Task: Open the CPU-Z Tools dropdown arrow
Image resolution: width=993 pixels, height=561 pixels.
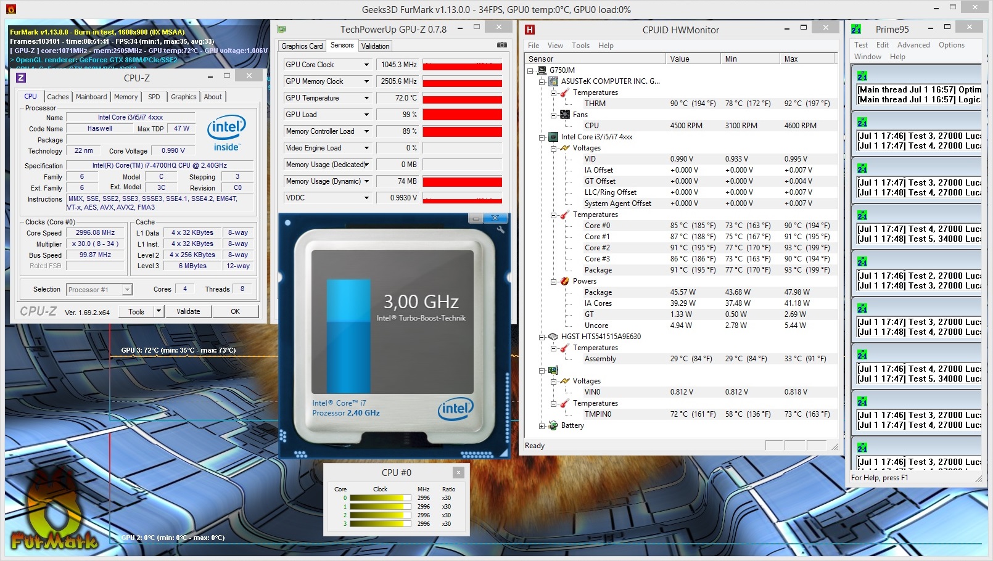Action: click(x=159, y=311)
